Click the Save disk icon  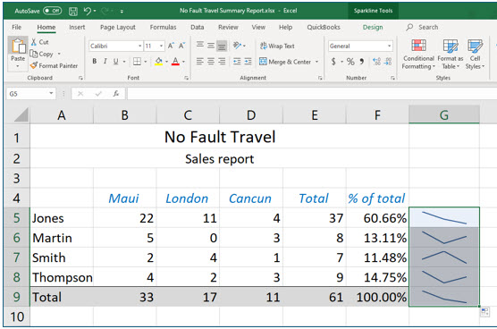(x=73, y=11)
